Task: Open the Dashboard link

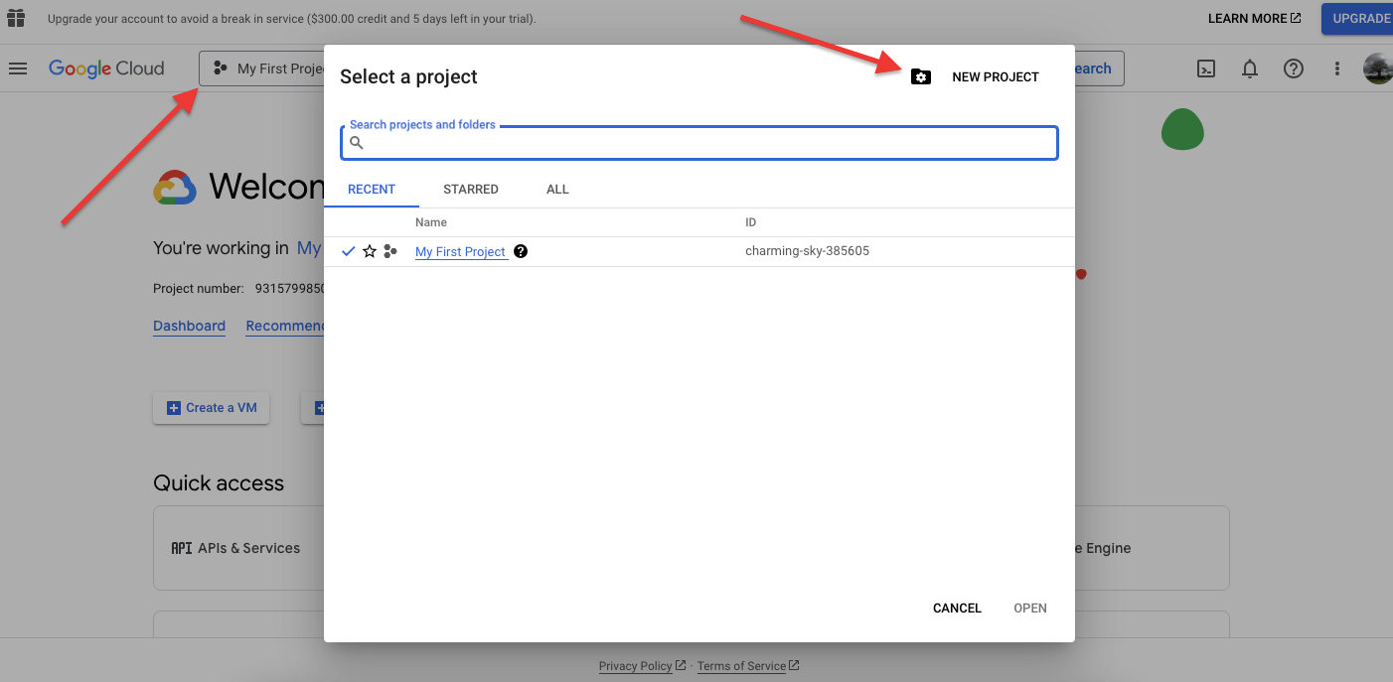Action: pos(189,326)
